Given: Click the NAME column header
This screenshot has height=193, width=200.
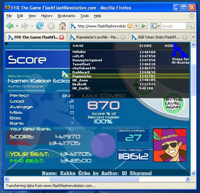Looking at the screenshot, I should (78, 46).
